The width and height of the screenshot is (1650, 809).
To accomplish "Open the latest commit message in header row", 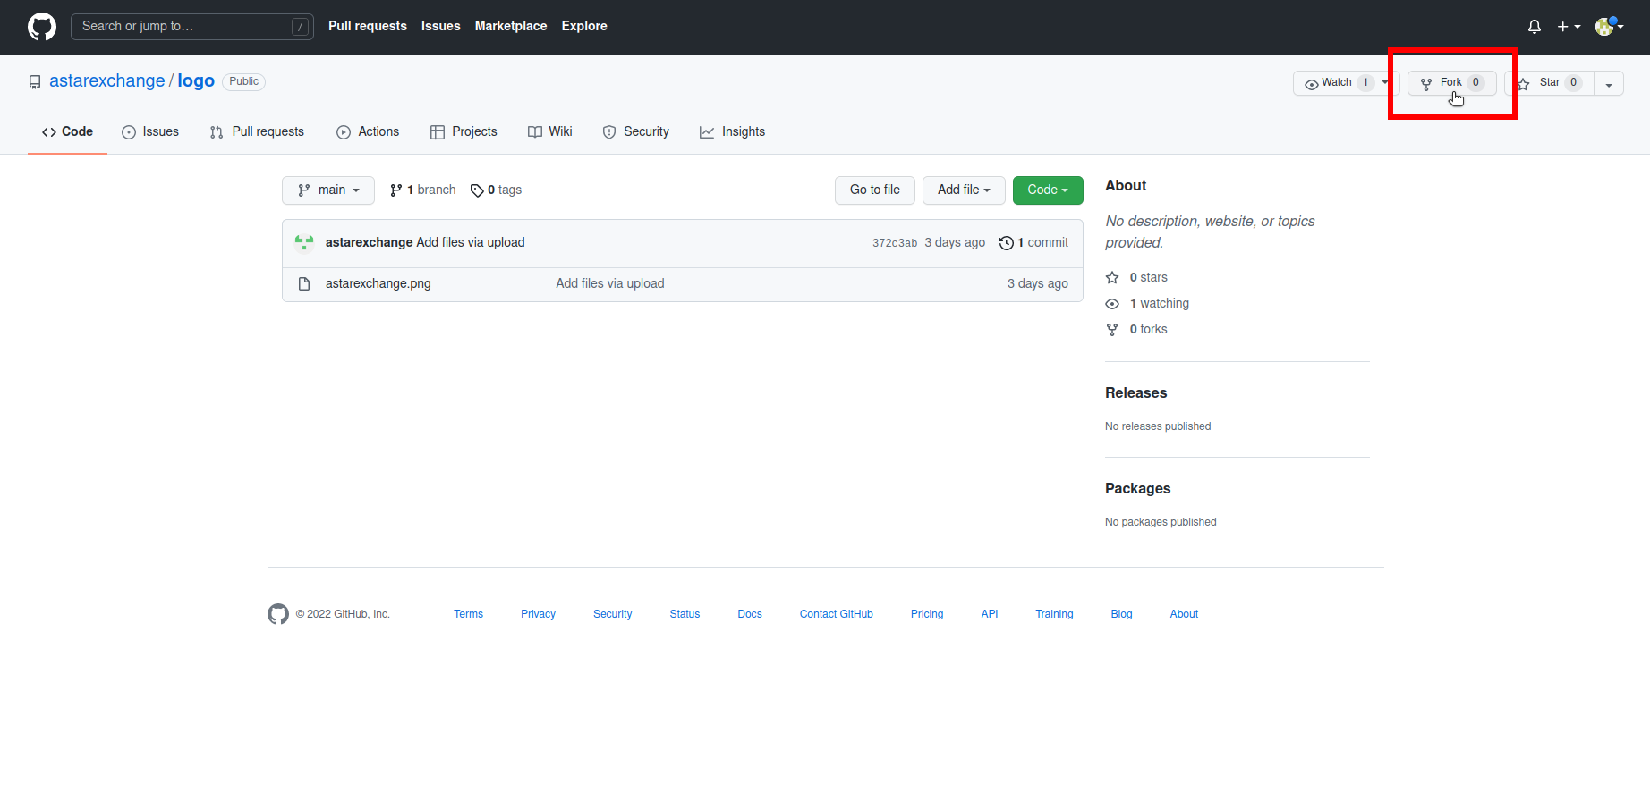I will click(x=471, y=242).
